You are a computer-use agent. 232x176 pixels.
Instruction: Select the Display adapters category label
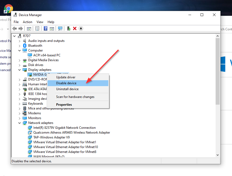point(40,70)
